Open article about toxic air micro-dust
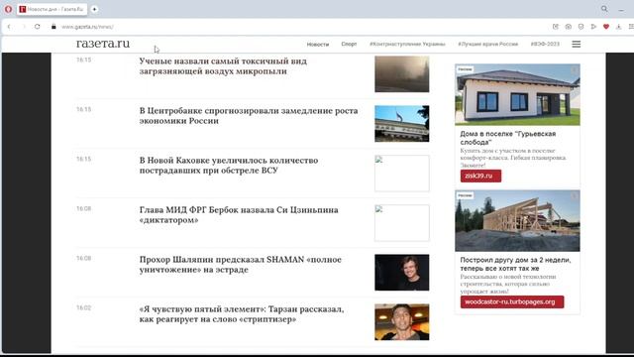 (223, 66)
